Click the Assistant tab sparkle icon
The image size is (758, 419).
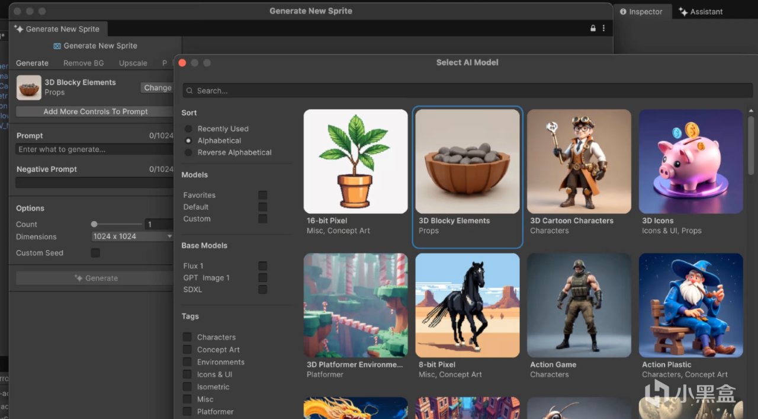683,11
